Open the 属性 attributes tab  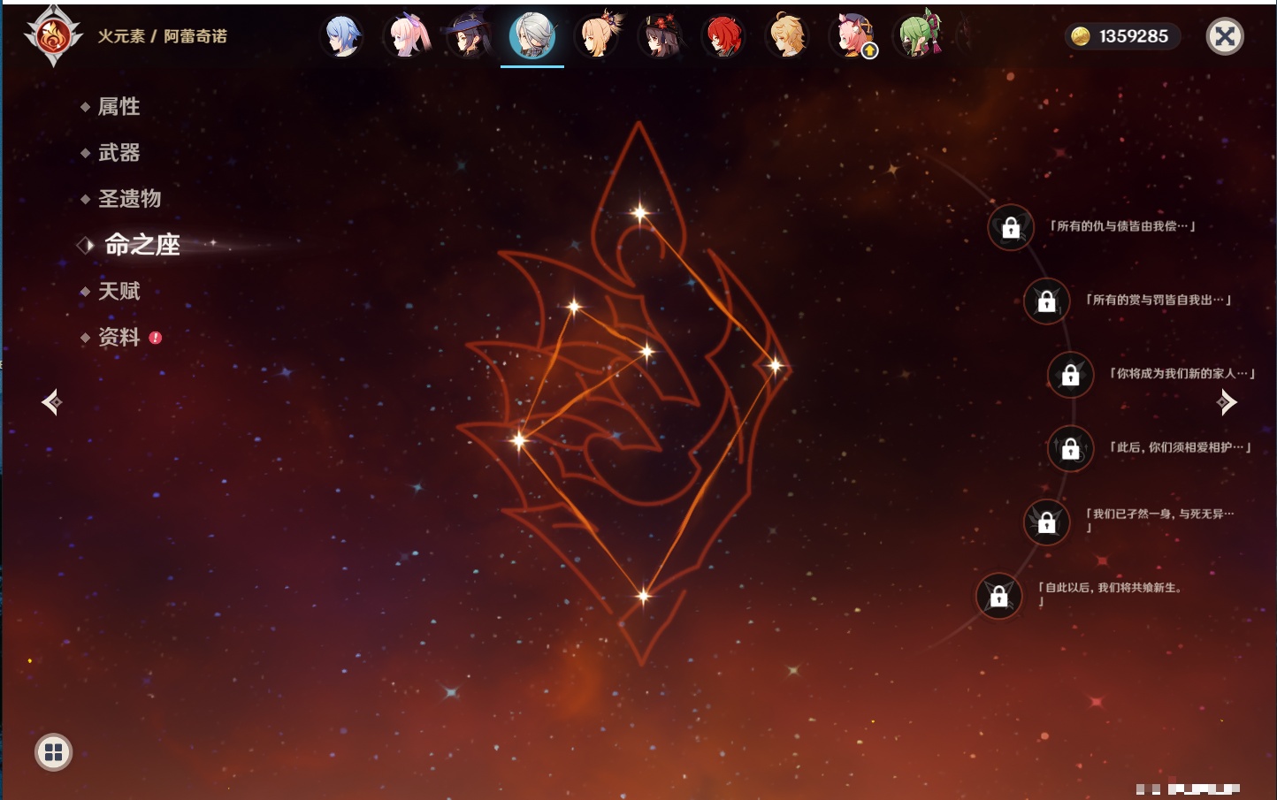tap(119, 107)
